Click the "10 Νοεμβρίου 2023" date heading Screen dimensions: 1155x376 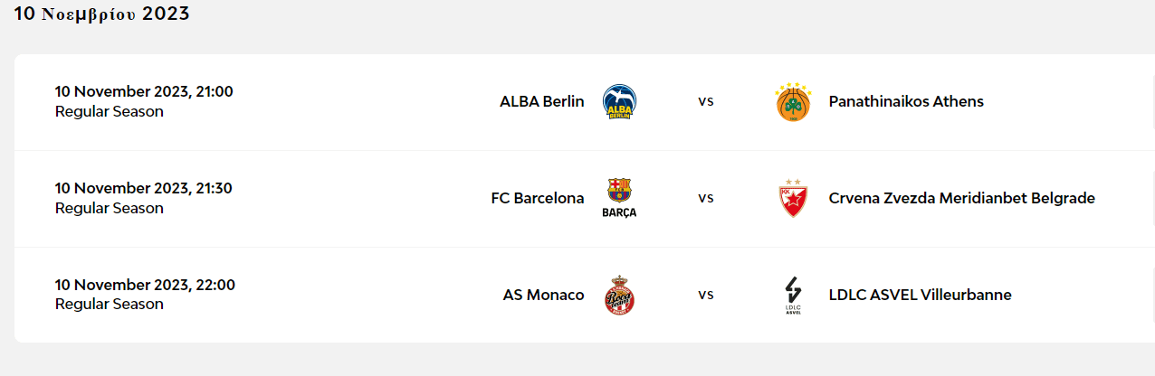(x=101, y=14)
